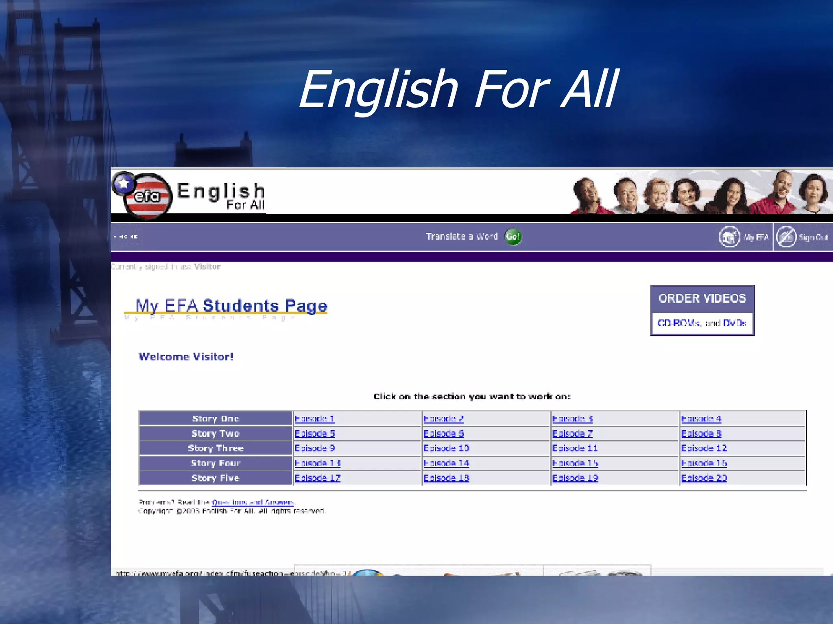This screenshot has width=833, height=624.
Task: Open Episode 7 link
Action: pos(572,433)
